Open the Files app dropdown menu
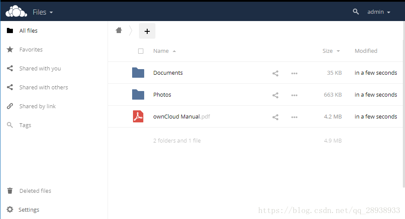 pyautogui.click(x=43, y=12)
